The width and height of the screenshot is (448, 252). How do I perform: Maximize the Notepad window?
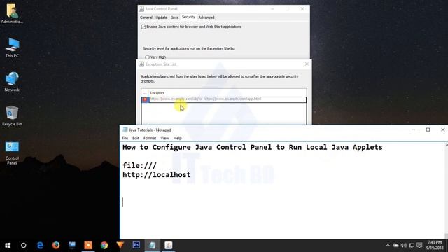tap(428, 129)
